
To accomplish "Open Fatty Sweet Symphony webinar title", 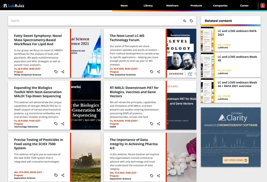I will [x=38, y=40].
